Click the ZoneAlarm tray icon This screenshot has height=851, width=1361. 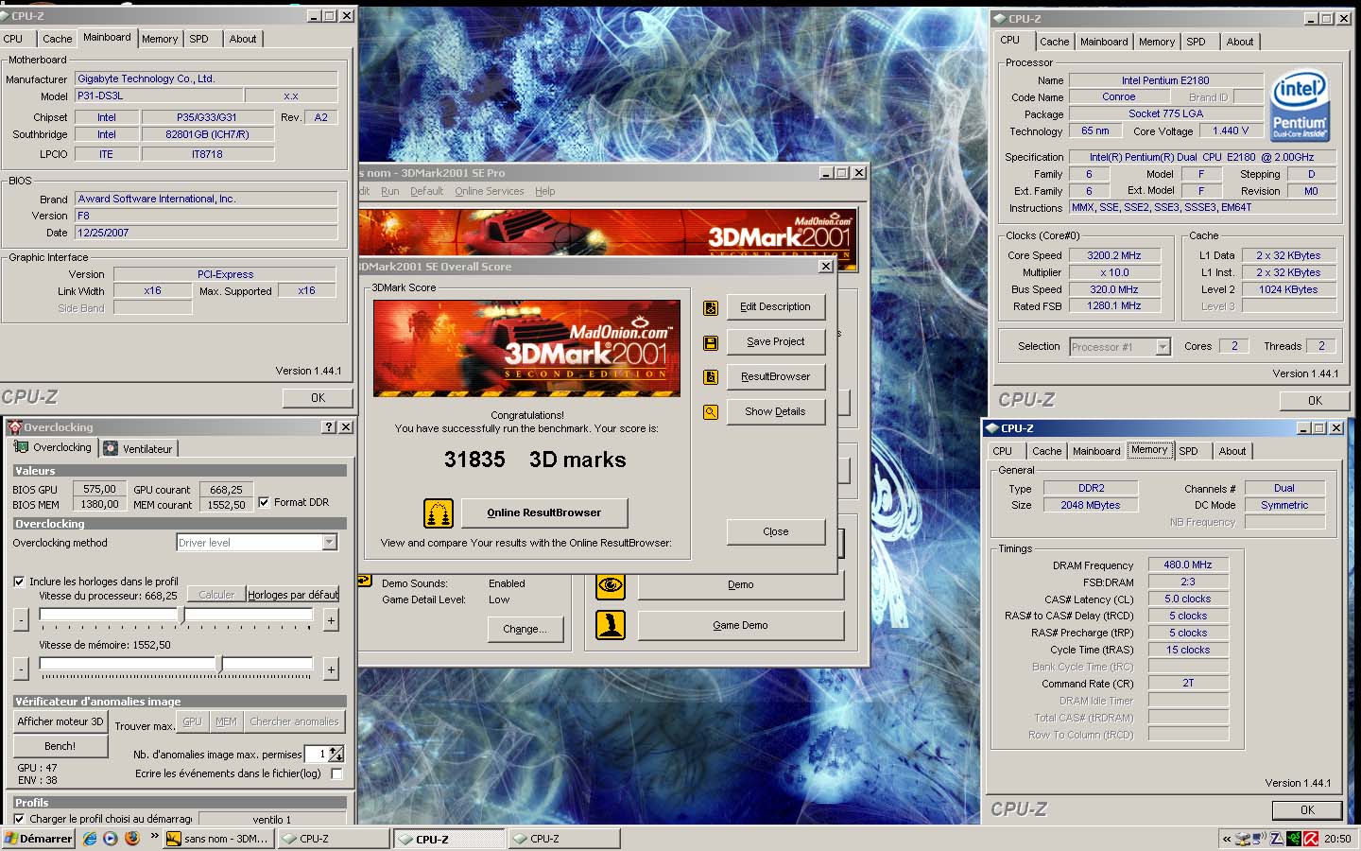pyautogui.click(x=1277, y=839)
